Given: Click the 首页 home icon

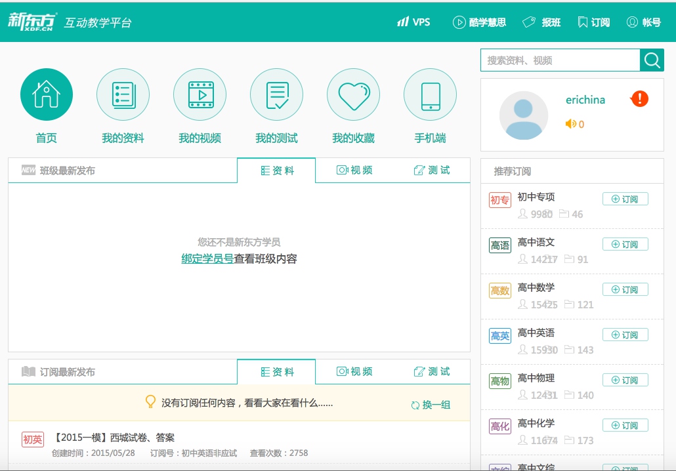Looking at the screenshot, I should tap(47, 95).
